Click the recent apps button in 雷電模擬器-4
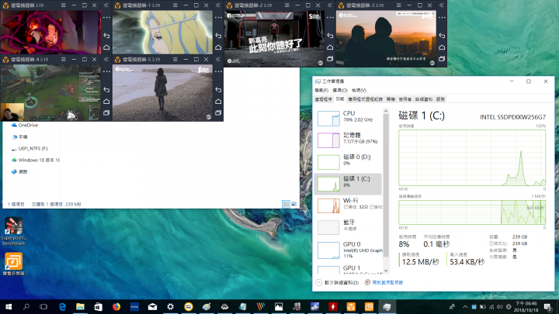Image resolution: width=559 pixels, height=314 pixels. [x=106, y=113]
